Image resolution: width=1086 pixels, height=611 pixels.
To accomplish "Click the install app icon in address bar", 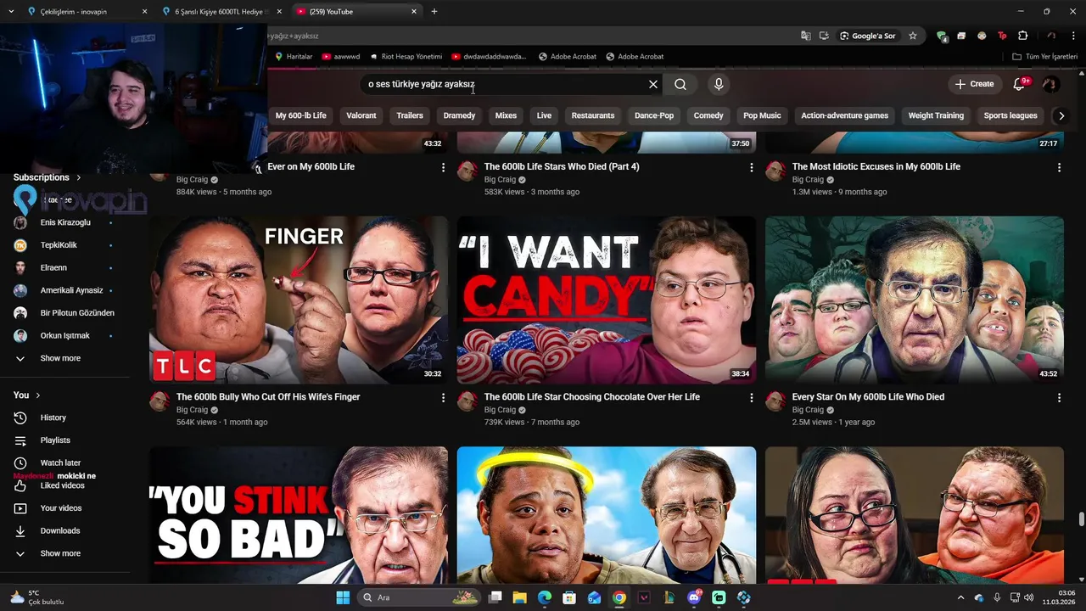I will pos(824,36).
